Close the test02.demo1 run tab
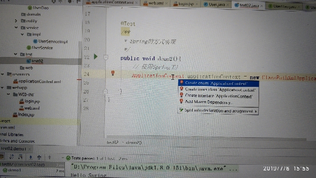Viewport: 316px width, 178px height. (x=29, y=149)
